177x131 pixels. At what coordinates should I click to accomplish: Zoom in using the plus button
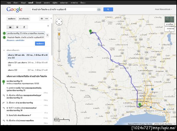[59, 38]
